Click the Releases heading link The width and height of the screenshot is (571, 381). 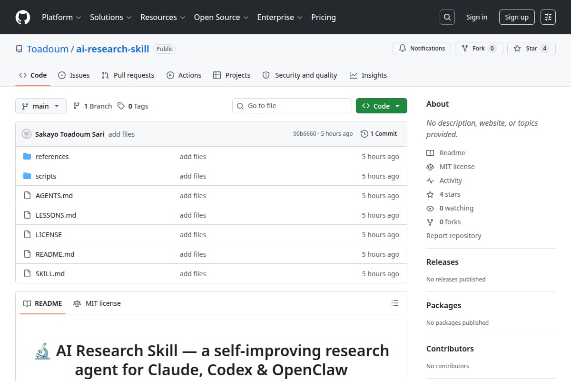(443, 262)
